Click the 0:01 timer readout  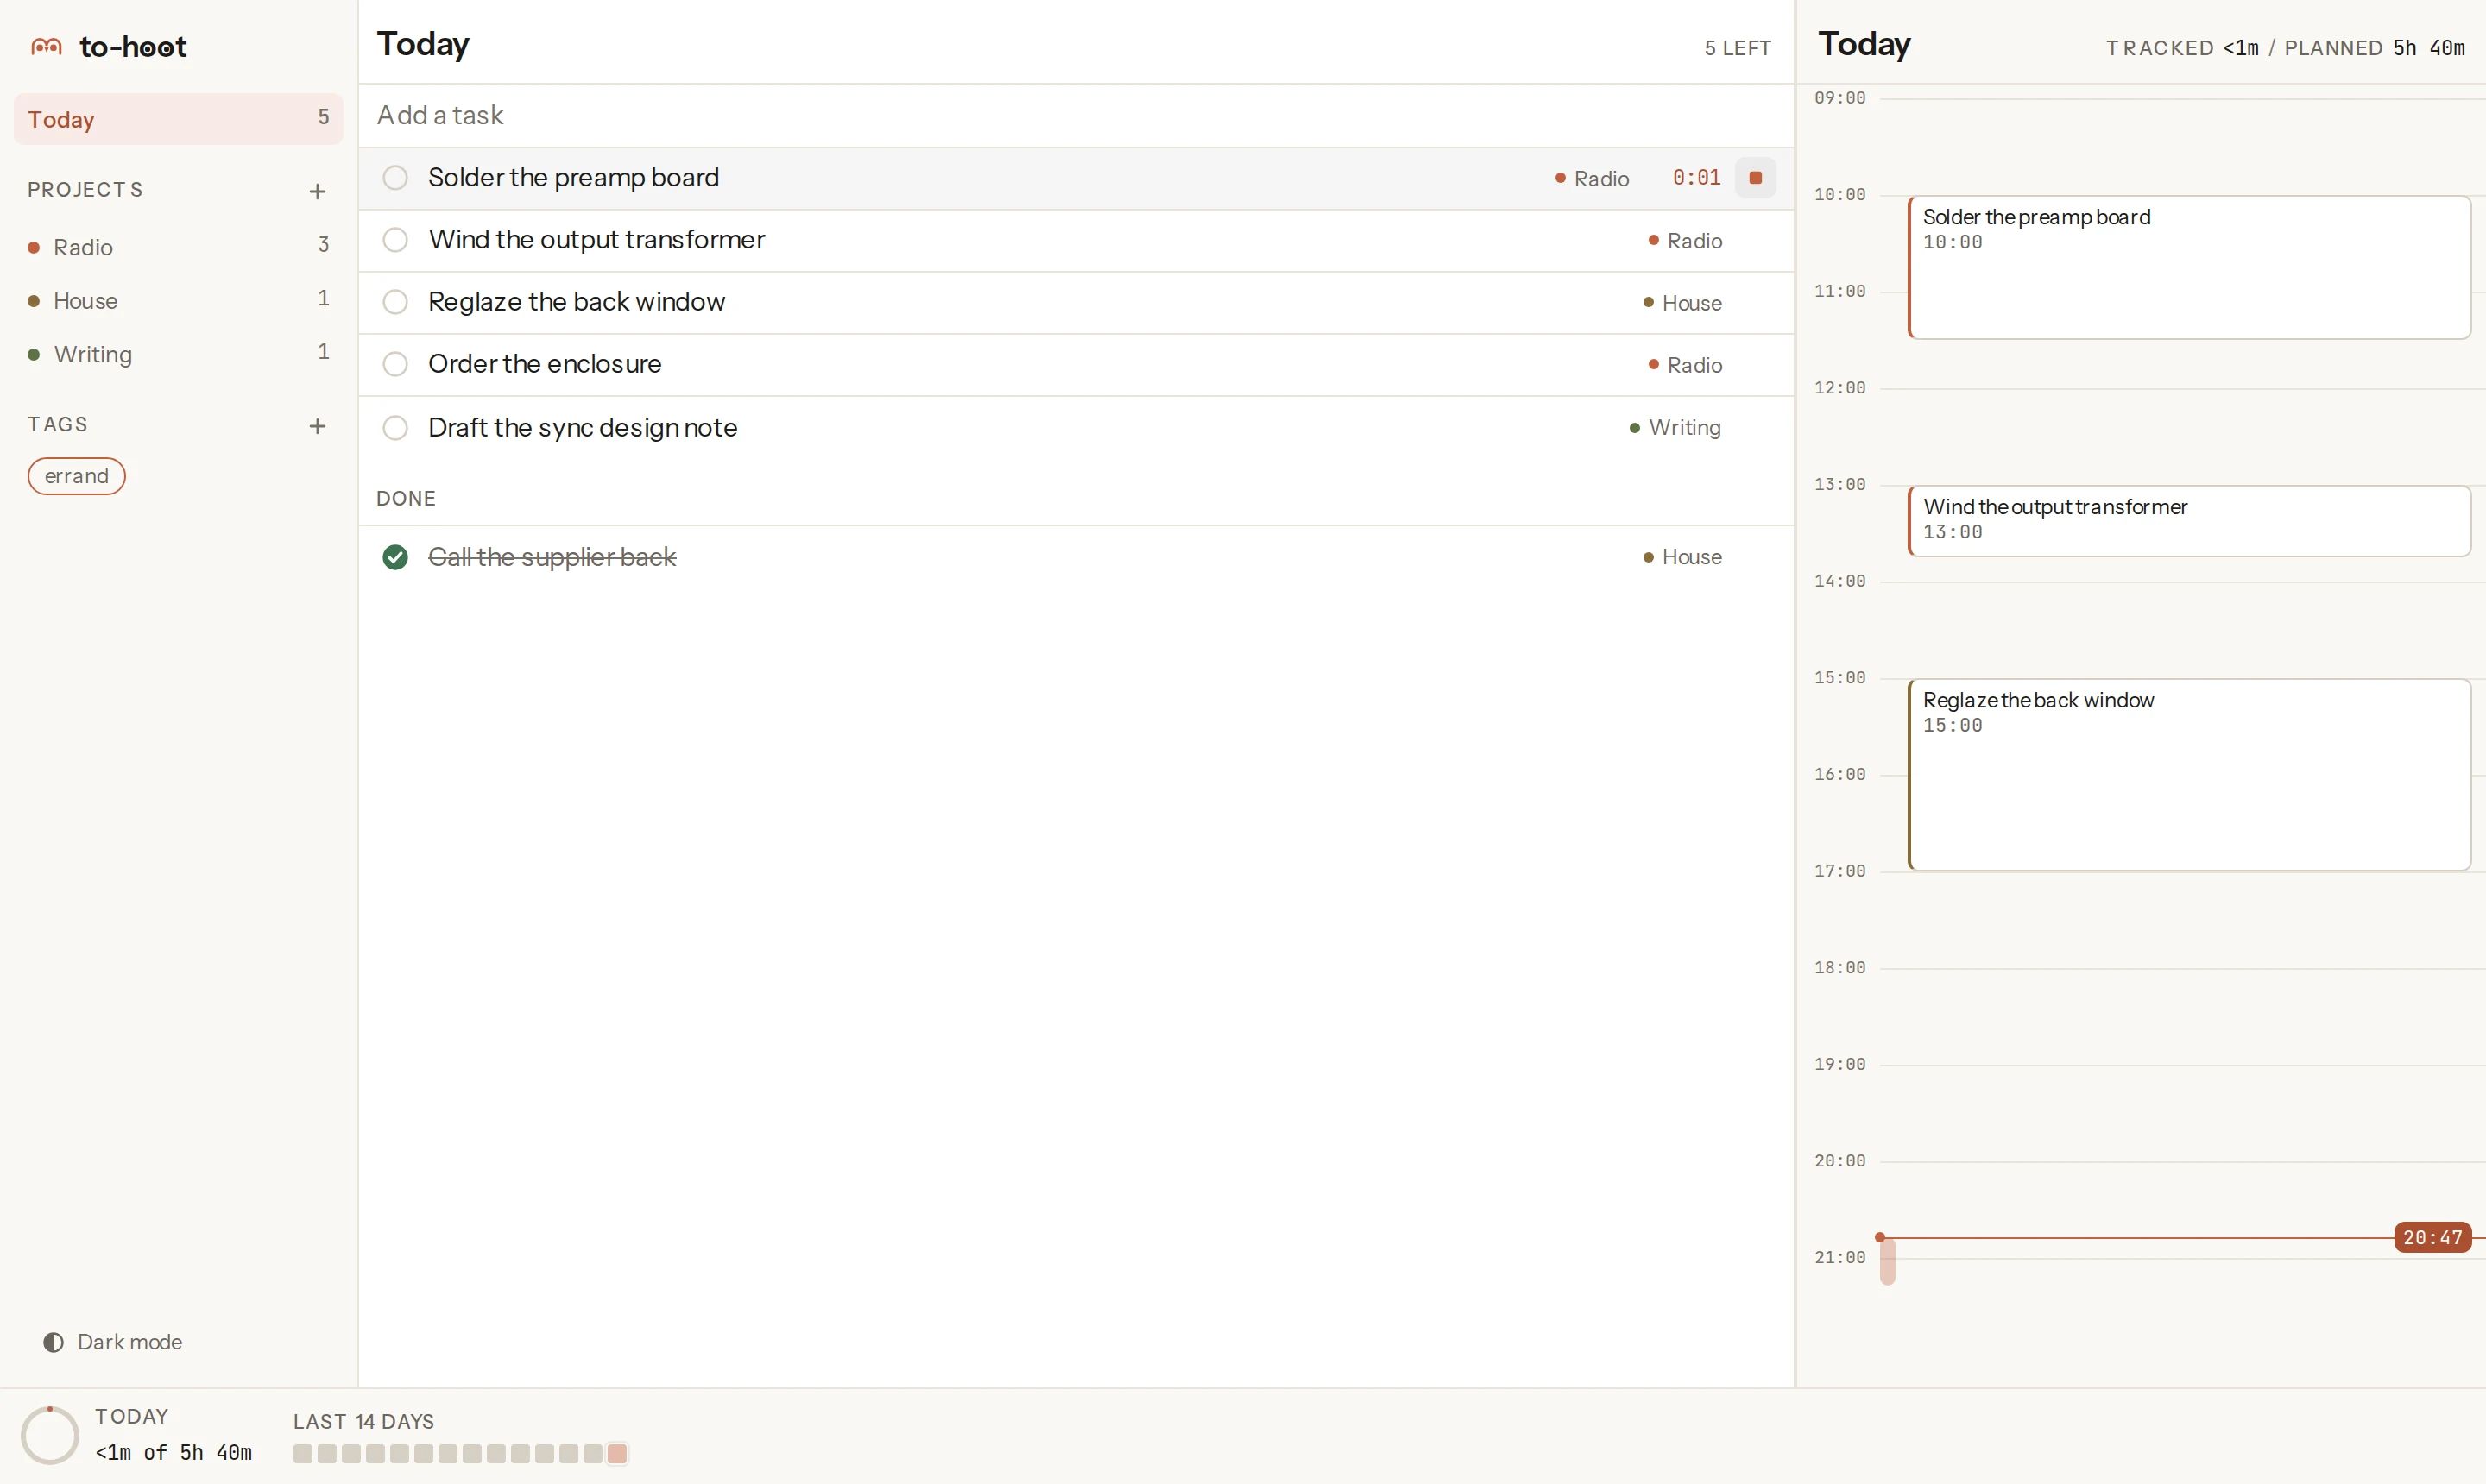(x=1697, y=178)
